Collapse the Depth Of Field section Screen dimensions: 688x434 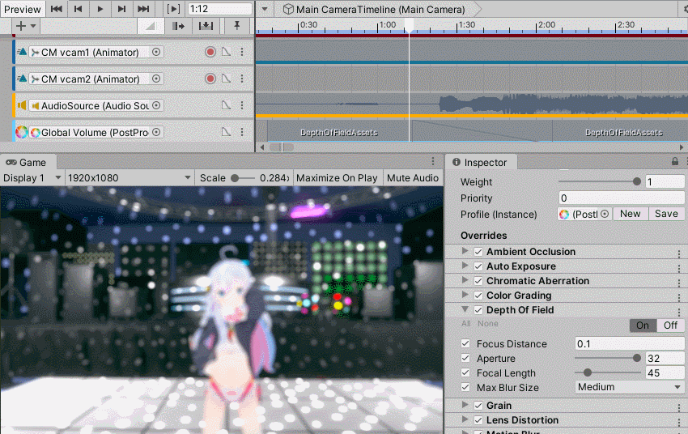465,309
